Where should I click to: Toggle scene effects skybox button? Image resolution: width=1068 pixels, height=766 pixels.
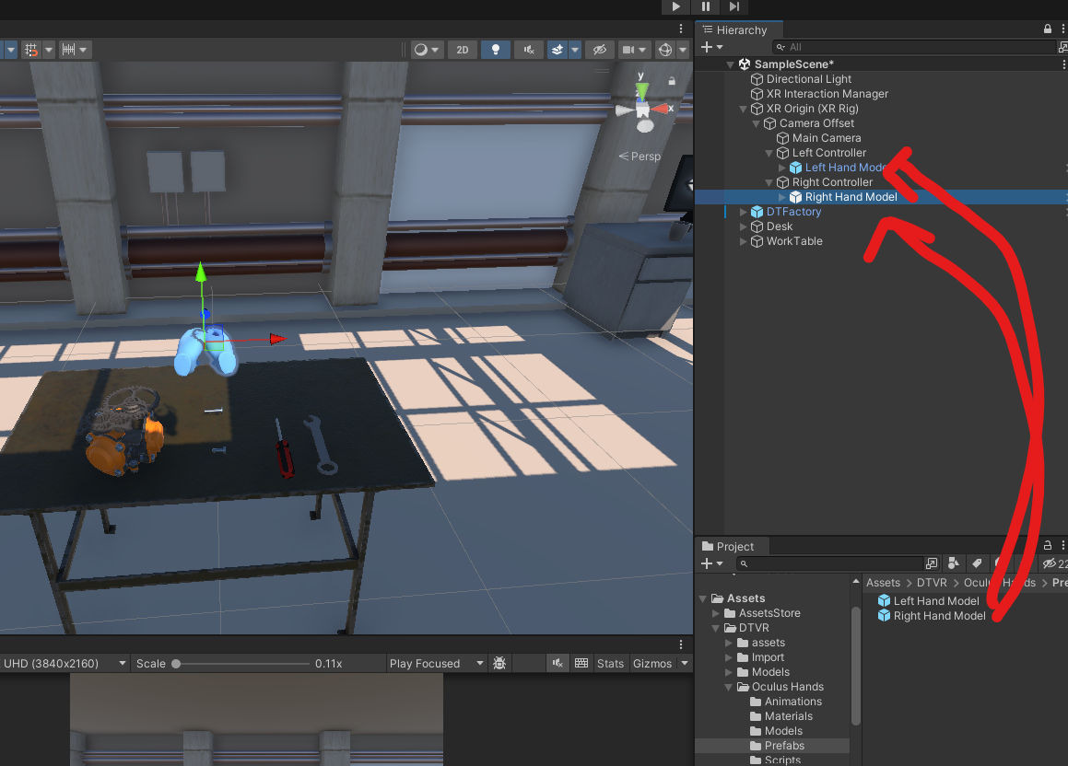point(557,50)
